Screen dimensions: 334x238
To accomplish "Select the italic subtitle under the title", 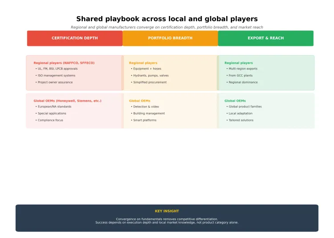I will coord(167,28).
